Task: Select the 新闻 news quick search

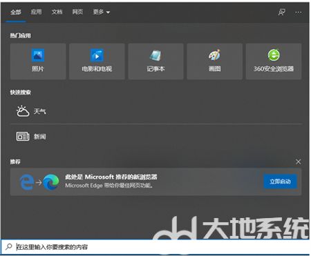Action: click(x=155, y=137)
